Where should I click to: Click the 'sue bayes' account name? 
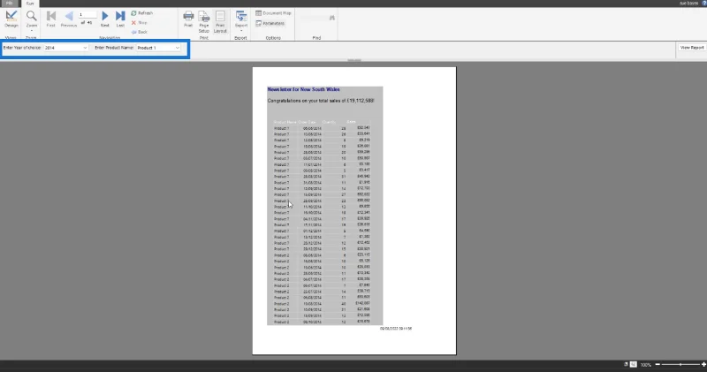tap(689, 4)
